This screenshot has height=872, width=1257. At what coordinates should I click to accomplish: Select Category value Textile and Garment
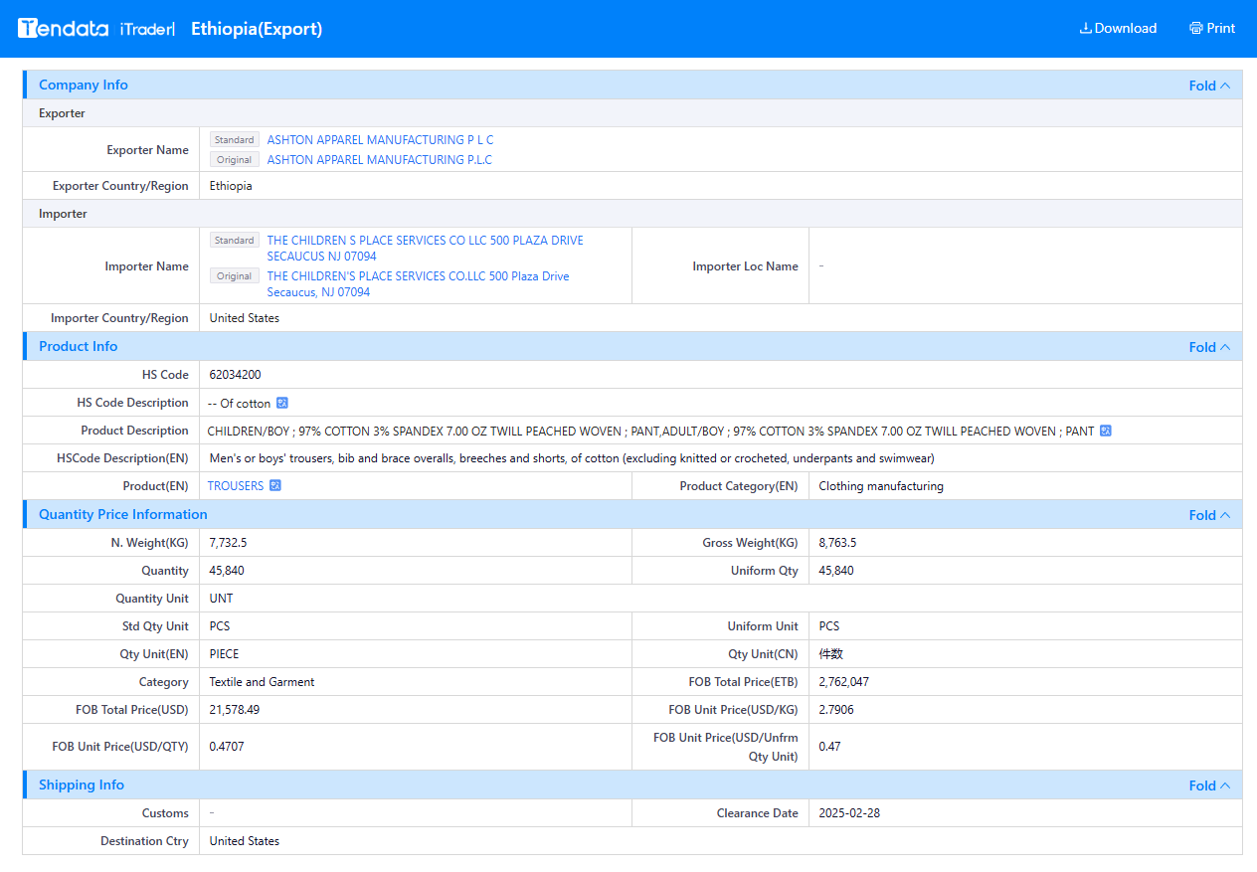point(262,682)
